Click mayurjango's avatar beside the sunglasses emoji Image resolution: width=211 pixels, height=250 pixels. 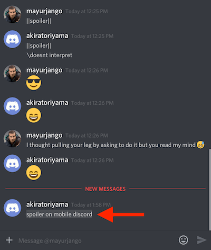(x=13, y=74)
